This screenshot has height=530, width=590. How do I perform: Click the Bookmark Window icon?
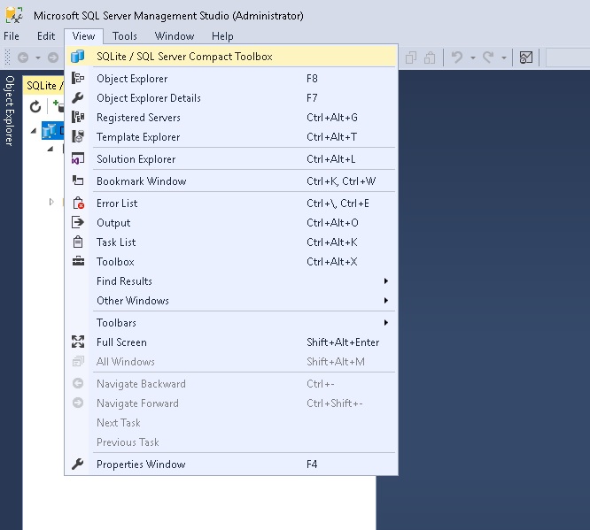point(78,181)
